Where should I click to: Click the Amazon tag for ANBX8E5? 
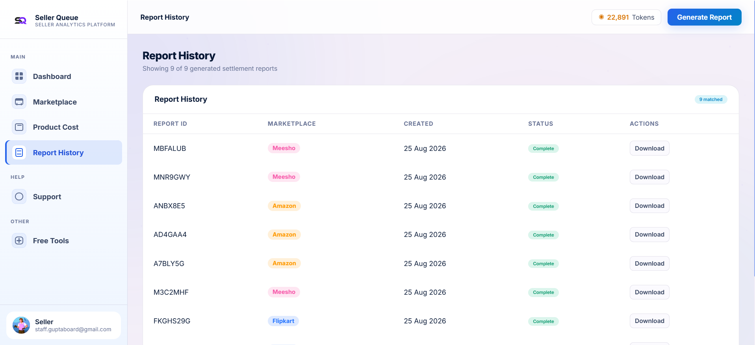pos(284,206)
